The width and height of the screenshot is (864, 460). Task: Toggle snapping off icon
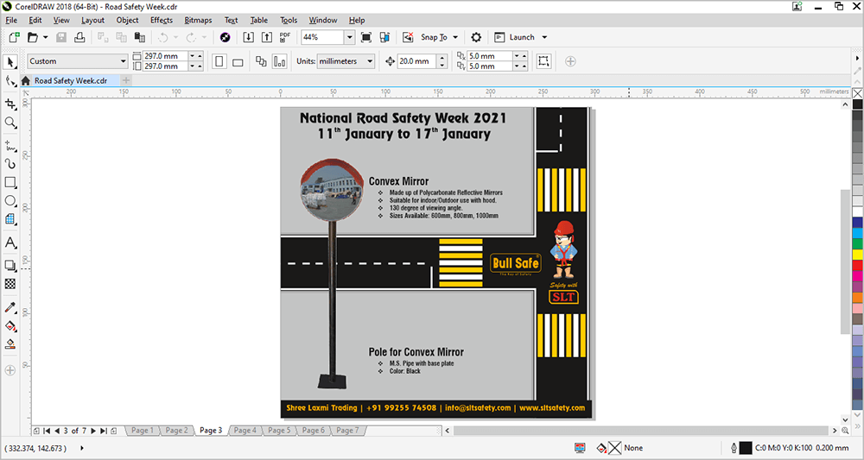tap(408, 37)
